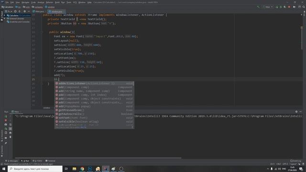Click the Calculator breadcrumb in navigation bar
This screenshot has width=306, height=172.
coord(7,7)
